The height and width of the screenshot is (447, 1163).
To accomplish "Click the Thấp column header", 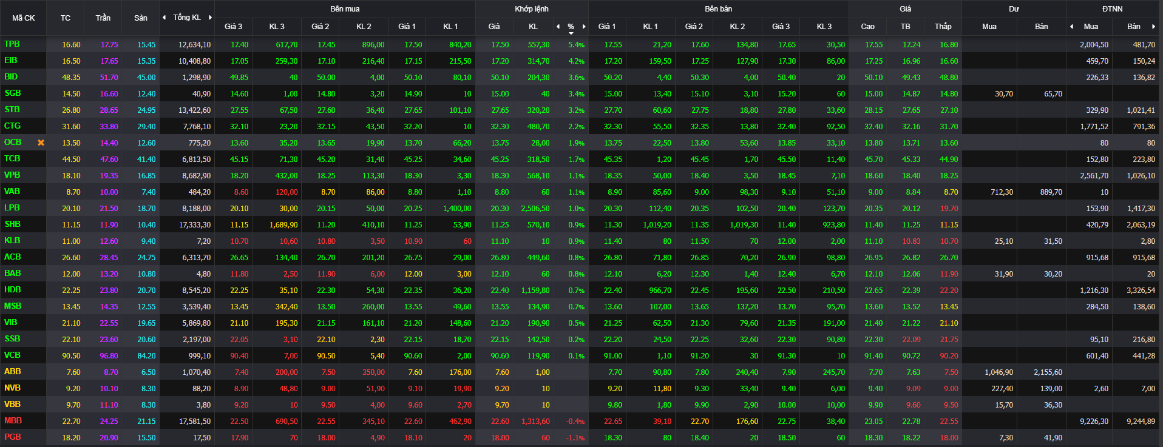I will click(943, 27).
